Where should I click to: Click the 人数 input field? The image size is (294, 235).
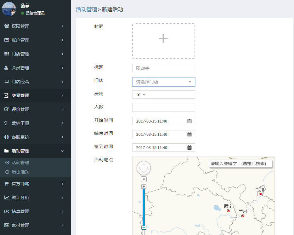pyautogui.click(x=163, y=108)
